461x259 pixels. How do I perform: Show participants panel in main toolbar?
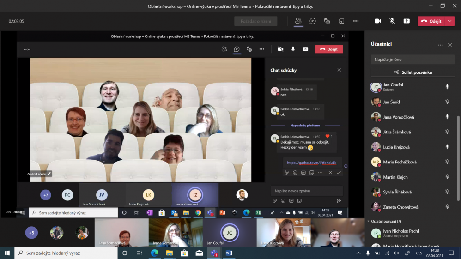click(298, 21)
